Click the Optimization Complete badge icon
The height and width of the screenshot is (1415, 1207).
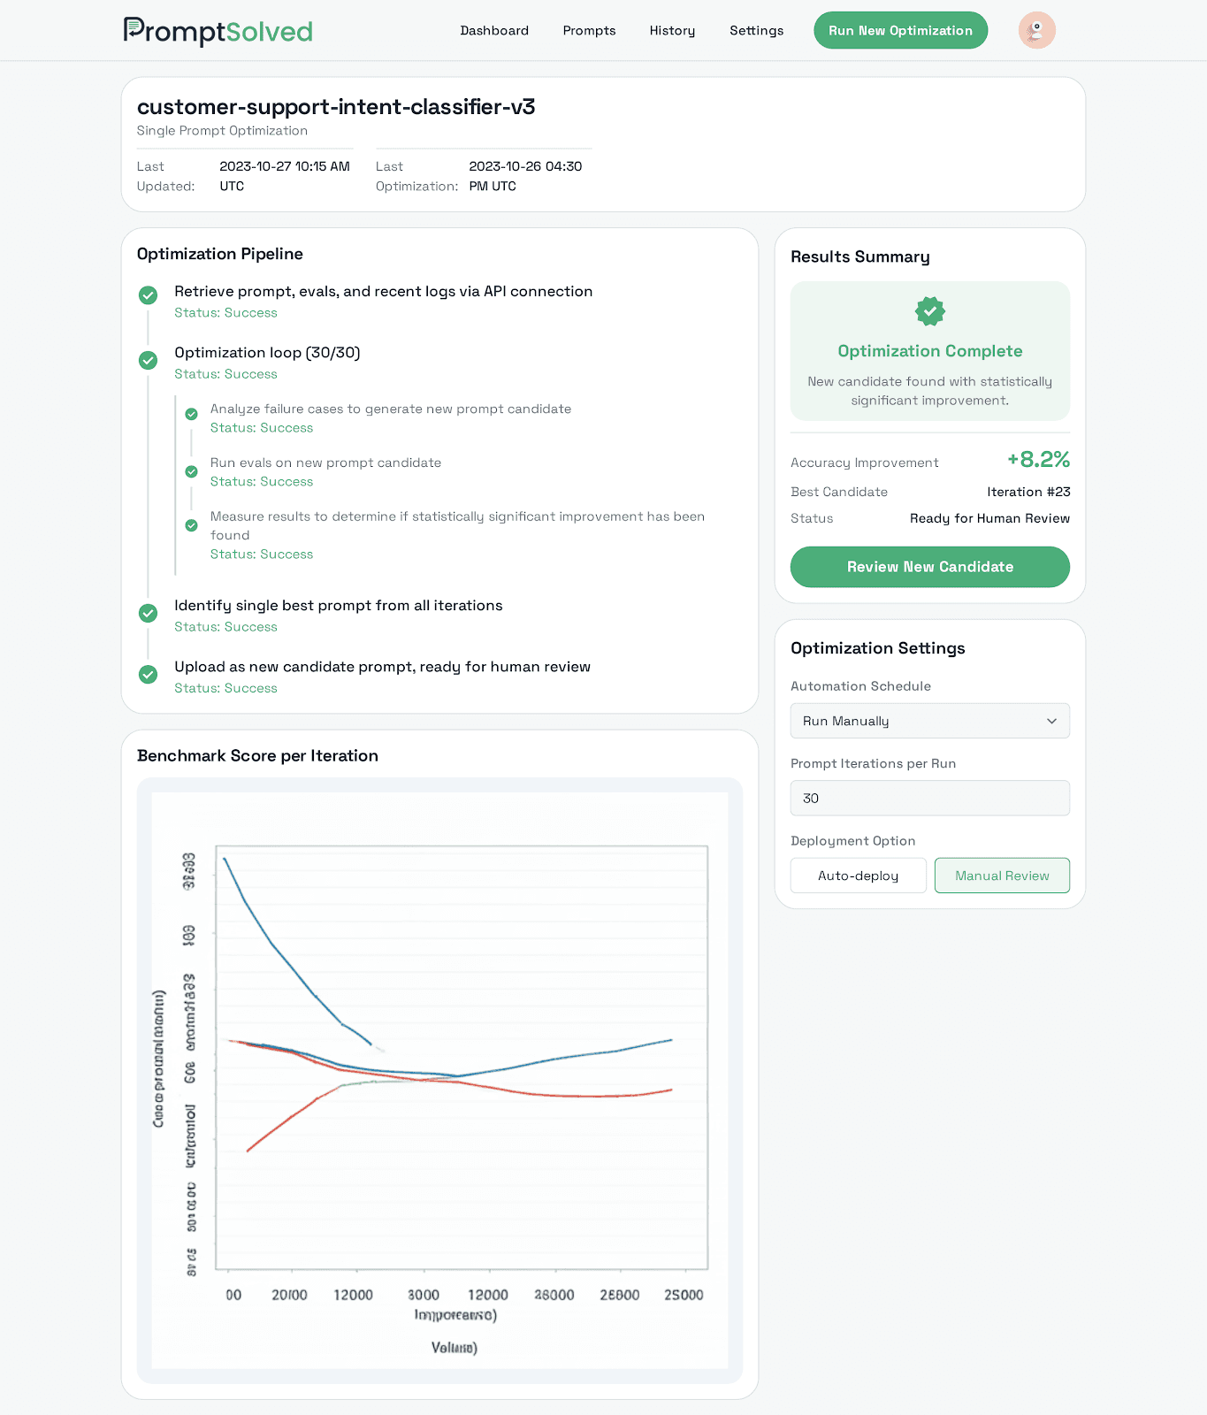tap(929, 310)
